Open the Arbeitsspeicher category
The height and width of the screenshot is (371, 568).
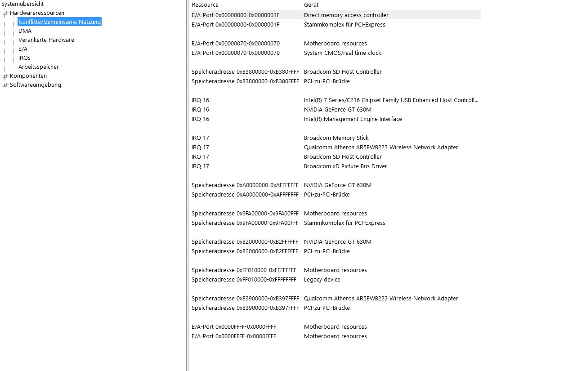click(38, 67)
